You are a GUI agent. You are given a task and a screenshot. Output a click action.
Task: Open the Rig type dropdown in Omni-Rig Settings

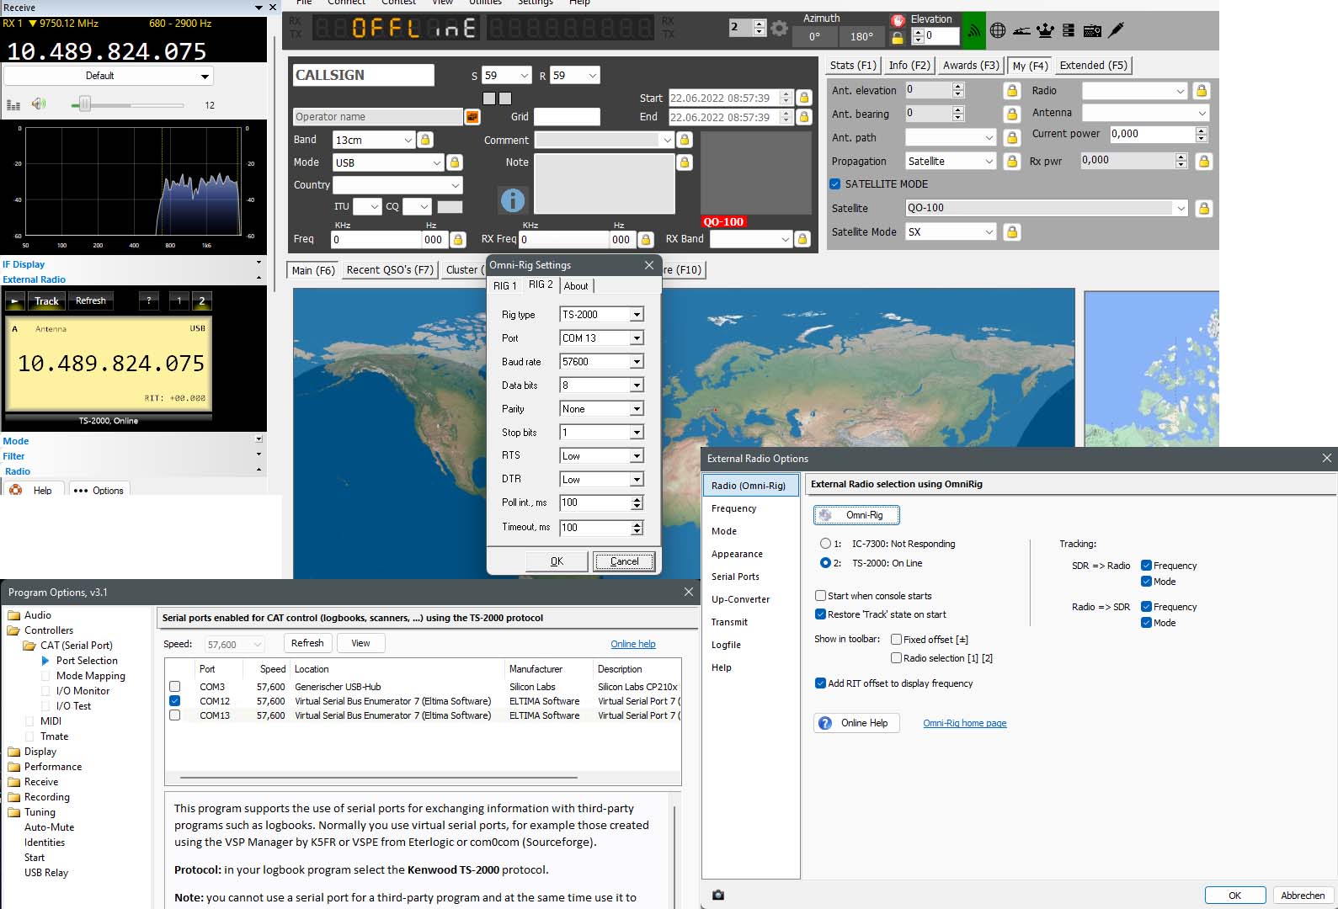point(637,315)
